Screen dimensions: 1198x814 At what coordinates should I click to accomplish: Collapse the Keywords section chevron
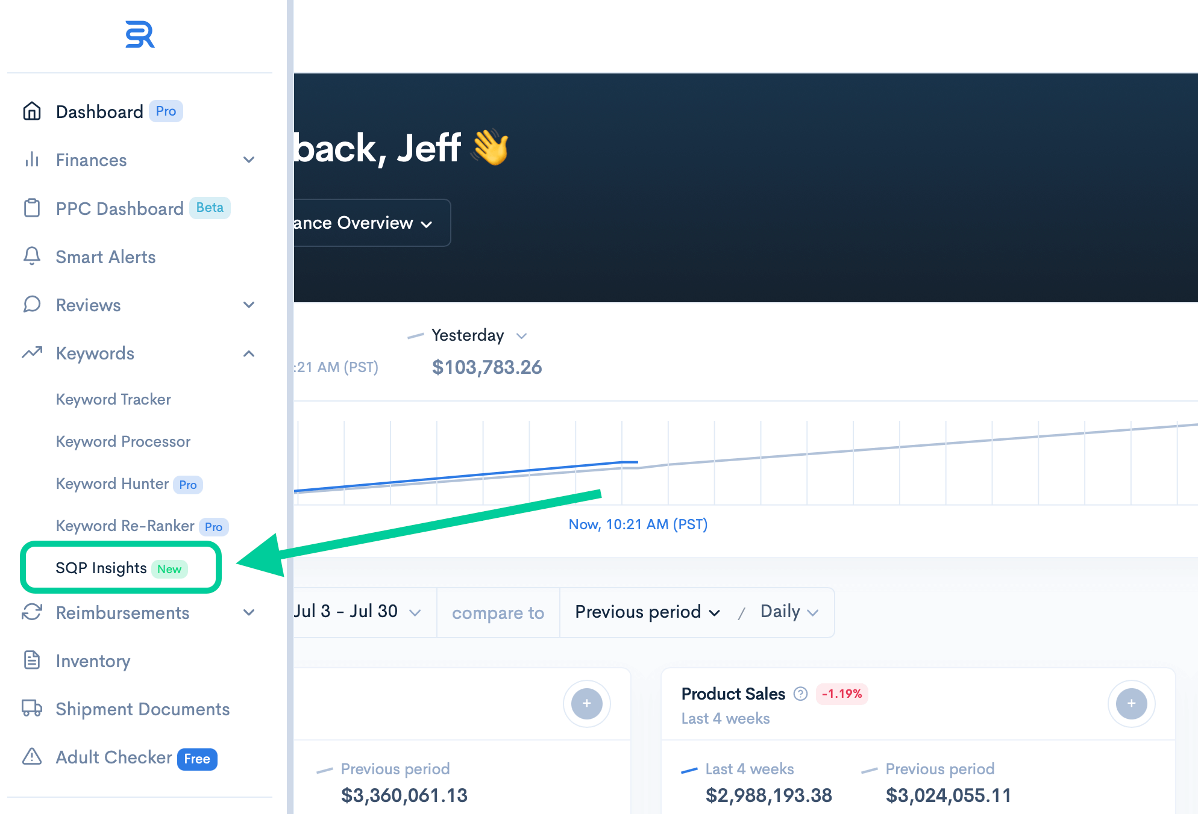click(249, 353)
